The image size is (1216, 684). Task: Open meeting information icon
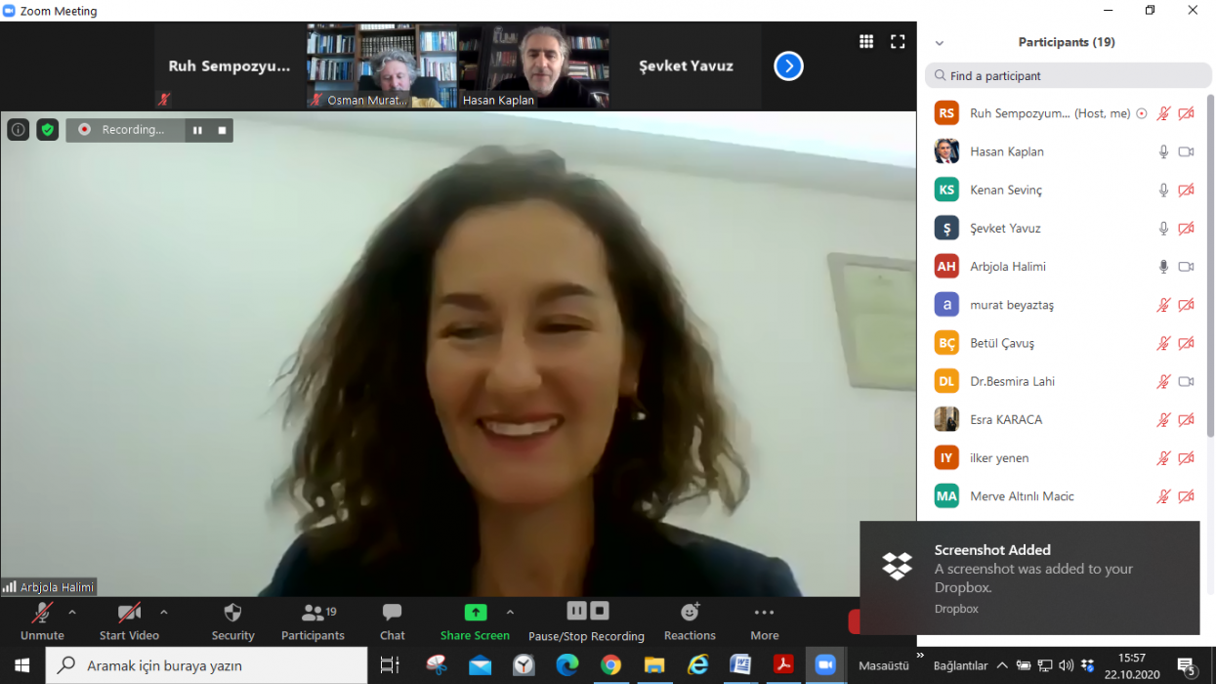pos(18,129)
